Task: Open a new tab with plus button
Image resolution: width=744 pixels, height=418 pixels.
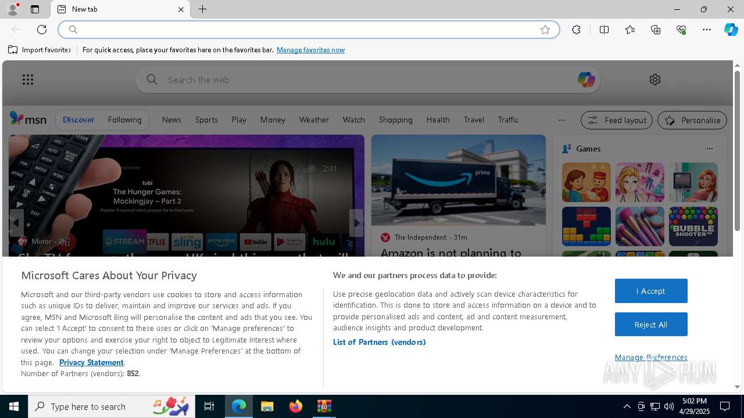Action: pos(202,9)
